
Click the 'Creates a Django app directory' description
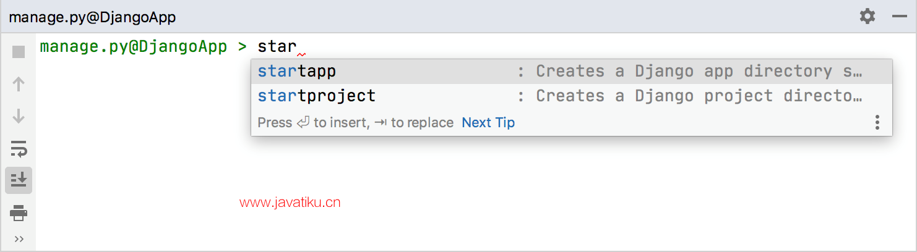click(x=699, y=72)
